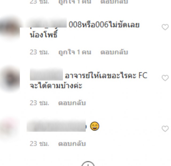Load more comments with the plus circle icon
The width and height of the screenshot is (171, 166).
(x=88, y=164)
